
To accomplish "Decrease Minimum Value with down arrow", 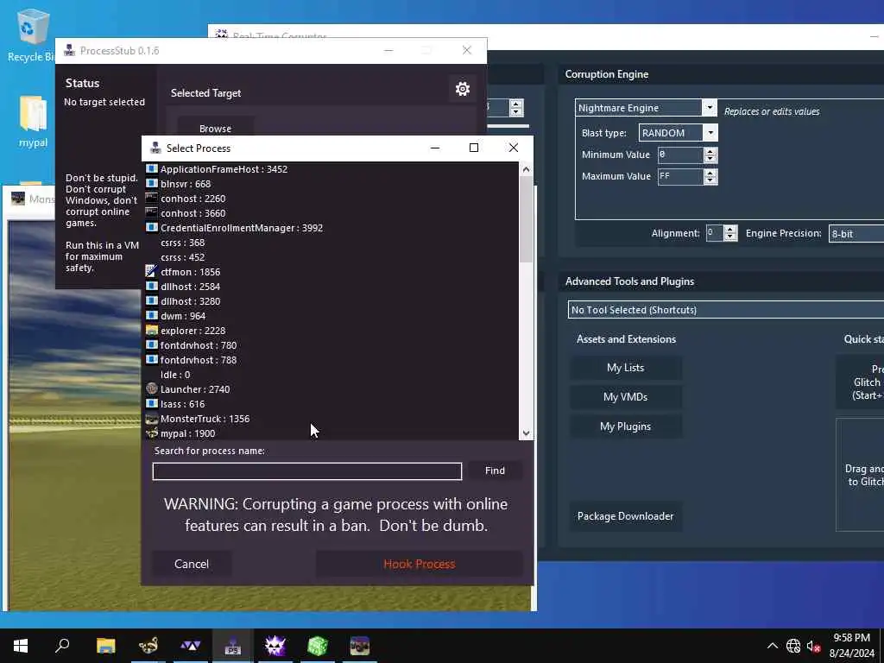I will [x=710, y=159].
